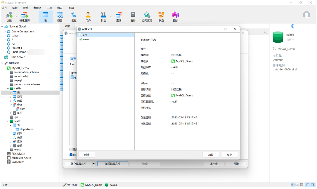Expand the Demo Connections tree node

(5, 32)
